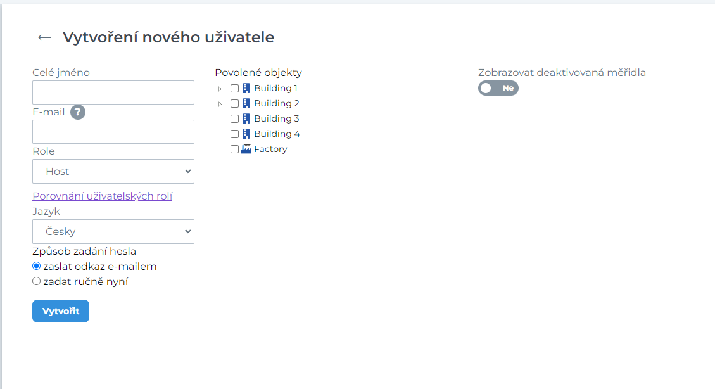715x389 pixels.
Task: Click the e-mail help question mark icon
Action: [78, 112]
